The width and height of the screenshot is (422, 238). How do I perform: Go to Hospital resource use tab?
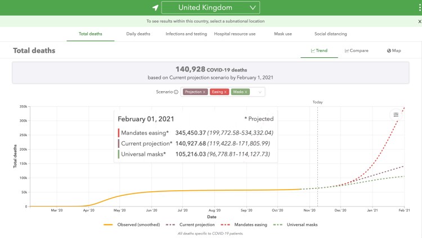coord(235,34)
